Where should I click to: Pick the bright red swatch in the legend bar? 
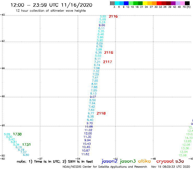tap(159, 3)
